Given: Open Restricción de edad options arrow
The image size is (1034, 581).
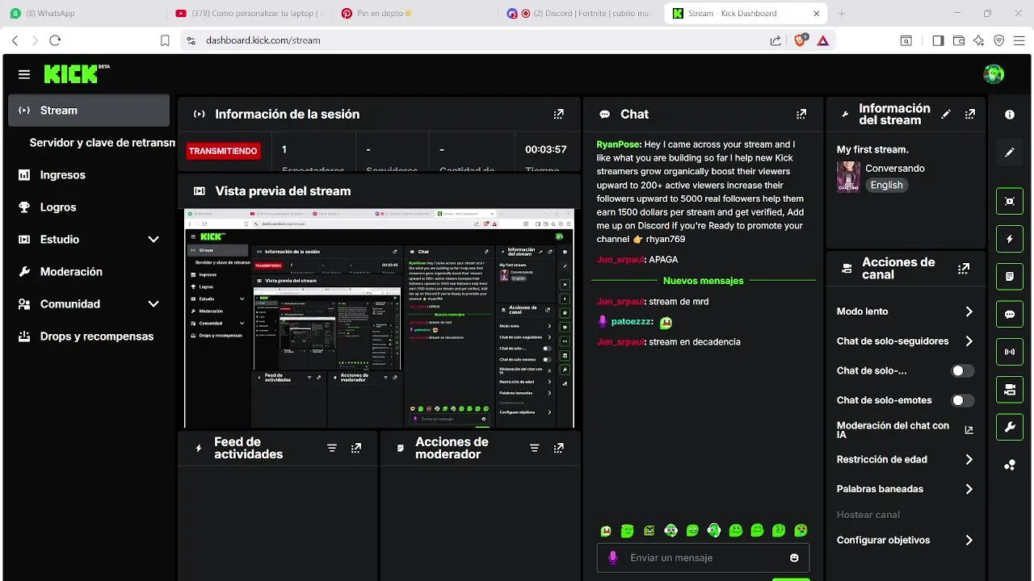Looking at the screenshot, I should (x=969, y=460).
